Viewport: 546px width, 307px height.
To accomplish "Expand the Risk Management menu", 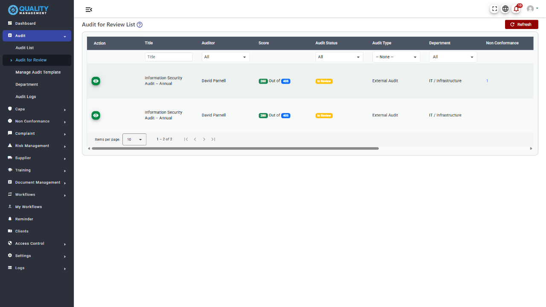I will [37, 146].
